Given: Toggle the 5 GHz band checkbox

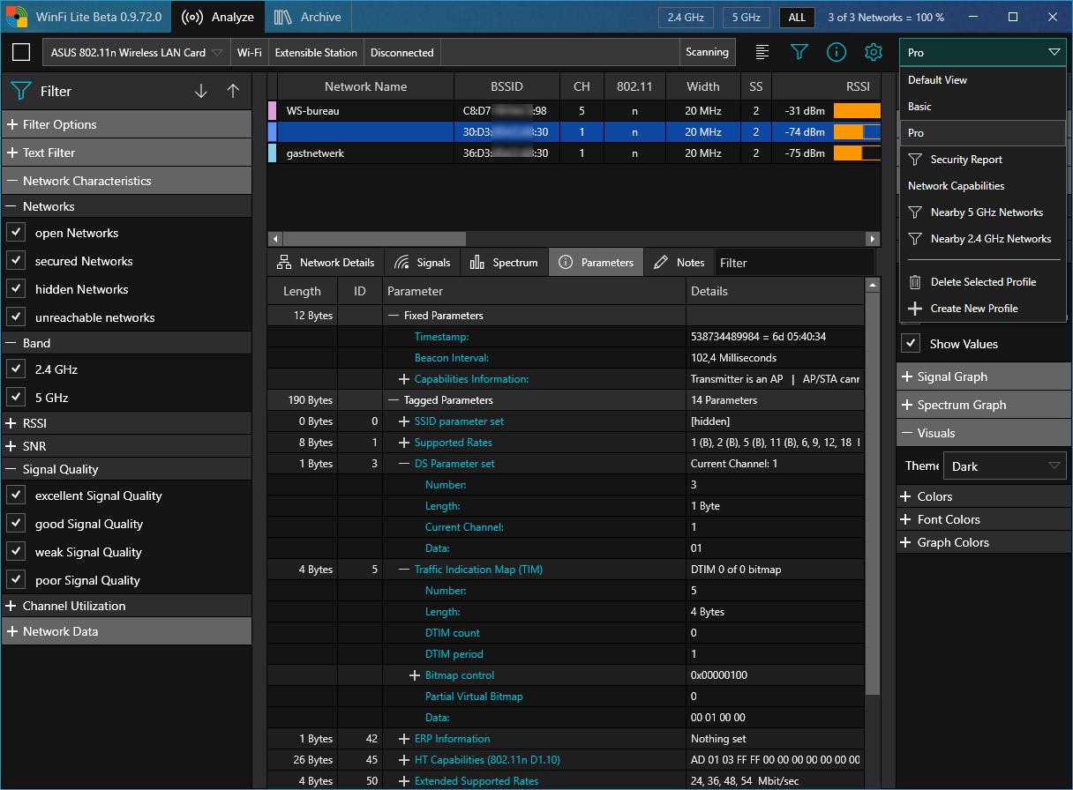Looking at the screenshot, I should pos(16,398).
